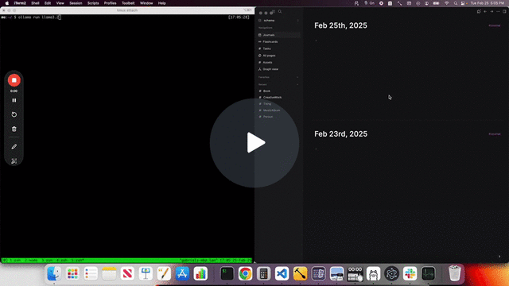Image resolution: width=509 pixels, height=286 pixels.
Task: Open Spotlight search in menu bar
Action: tap(456, 3)
